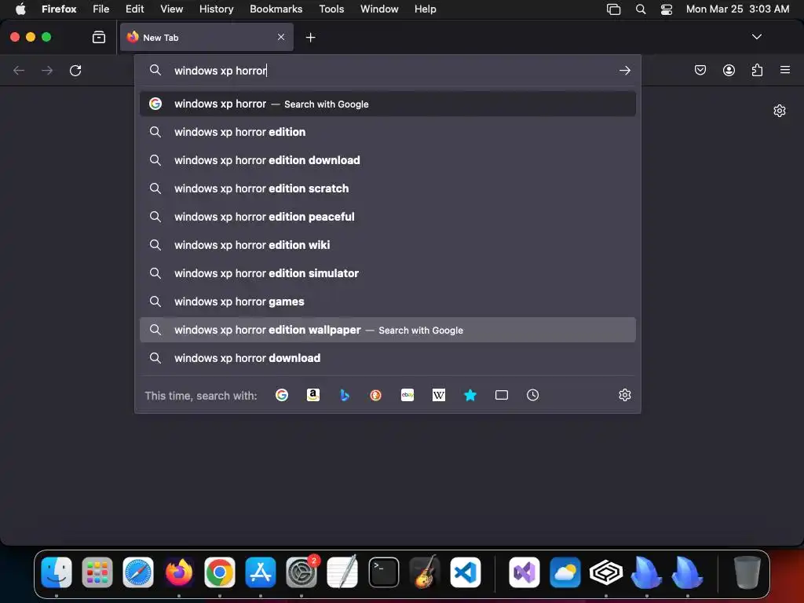Choose suggestion 'windows xp horror edition'

point(388,132)
